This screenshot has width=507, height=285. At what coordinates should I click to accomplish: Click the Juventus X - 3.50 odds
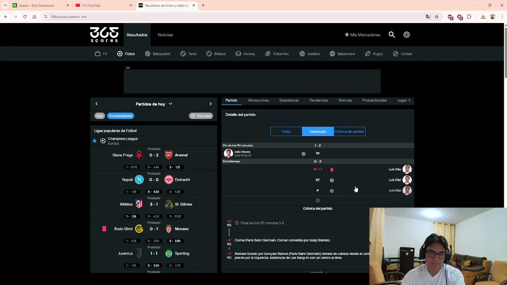point(153,266)
